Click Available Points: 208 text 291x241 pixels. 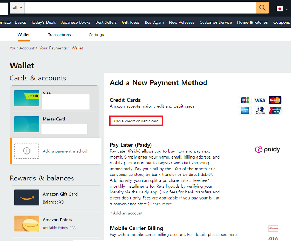(59, 228)
